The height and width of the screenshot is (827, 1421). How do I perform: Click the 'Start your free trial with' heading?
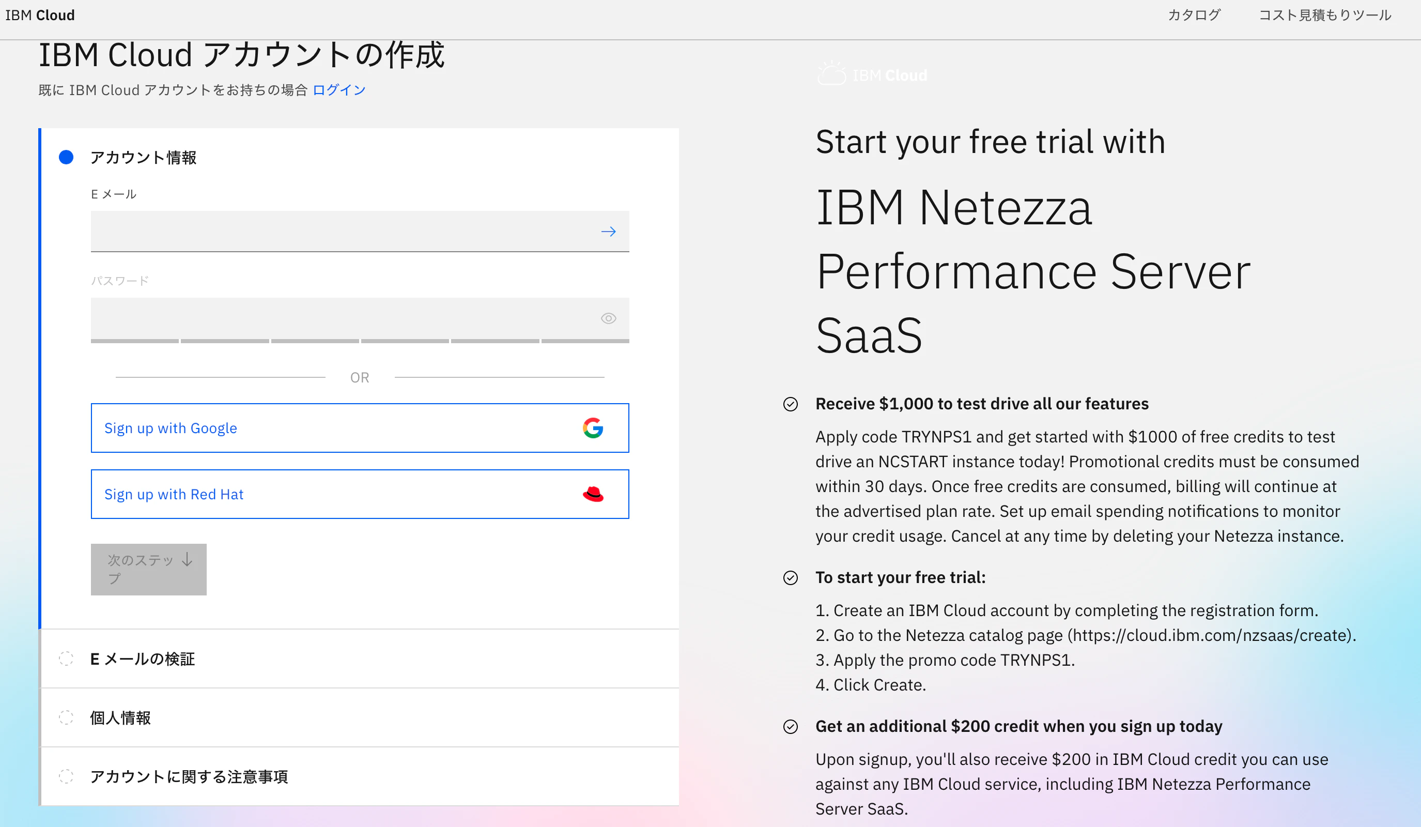click(990, 142)
